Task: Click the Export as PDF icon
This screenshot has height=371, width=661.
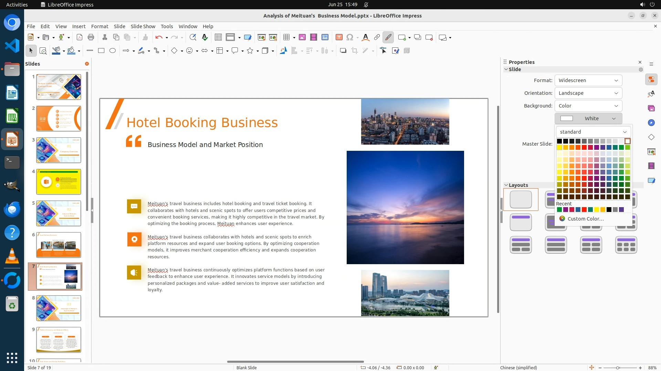Action: (x=80, y=37)
